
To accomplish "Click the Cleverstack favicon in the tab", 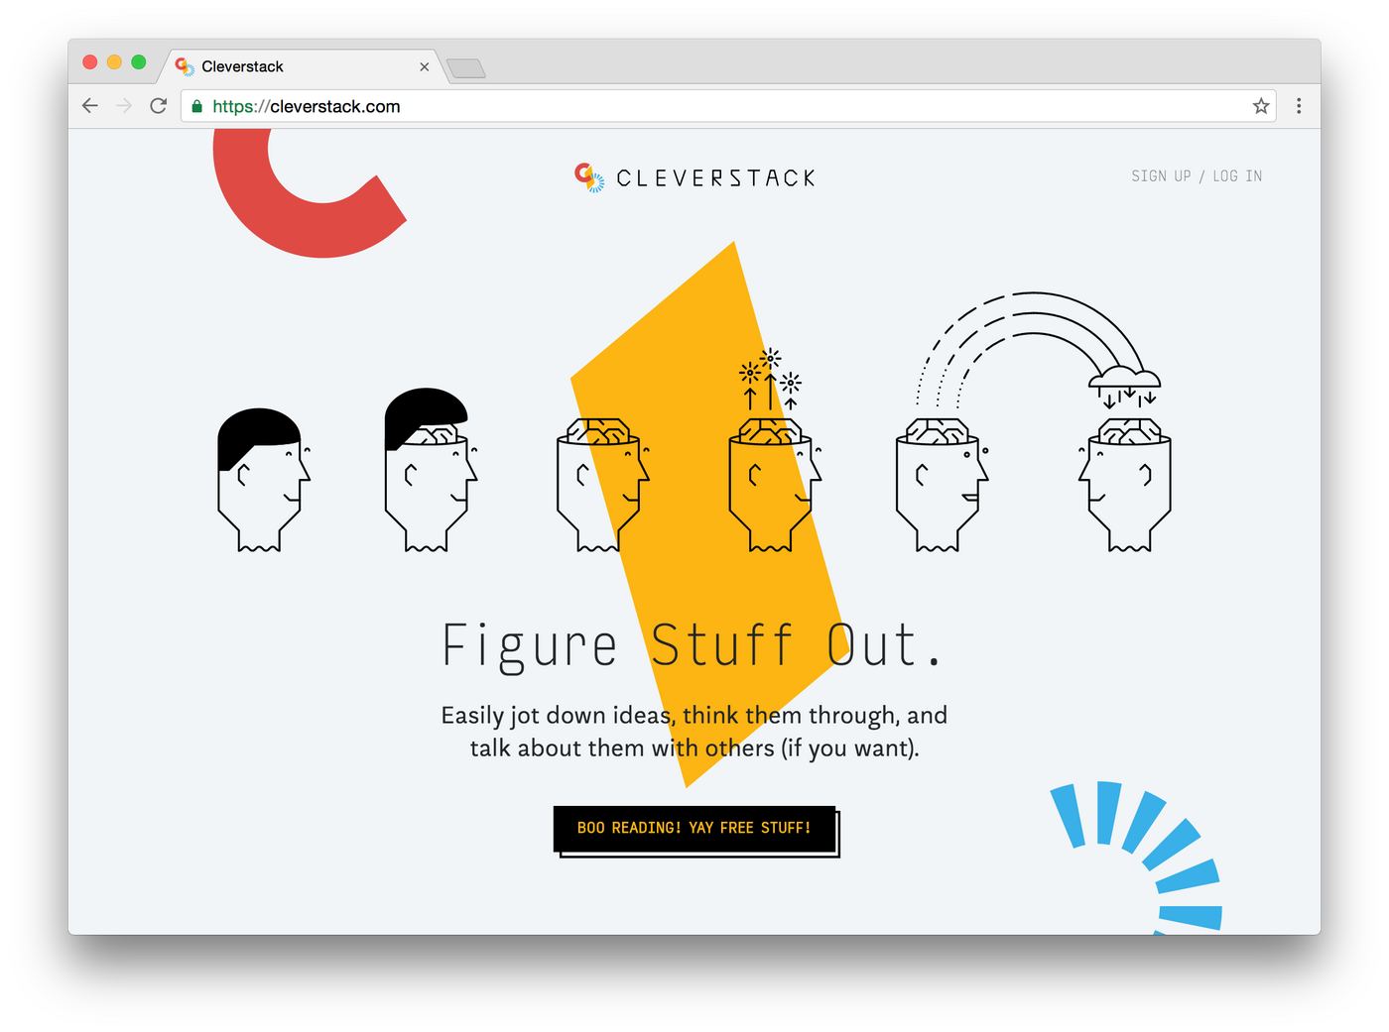I will (x=184, y=66).
